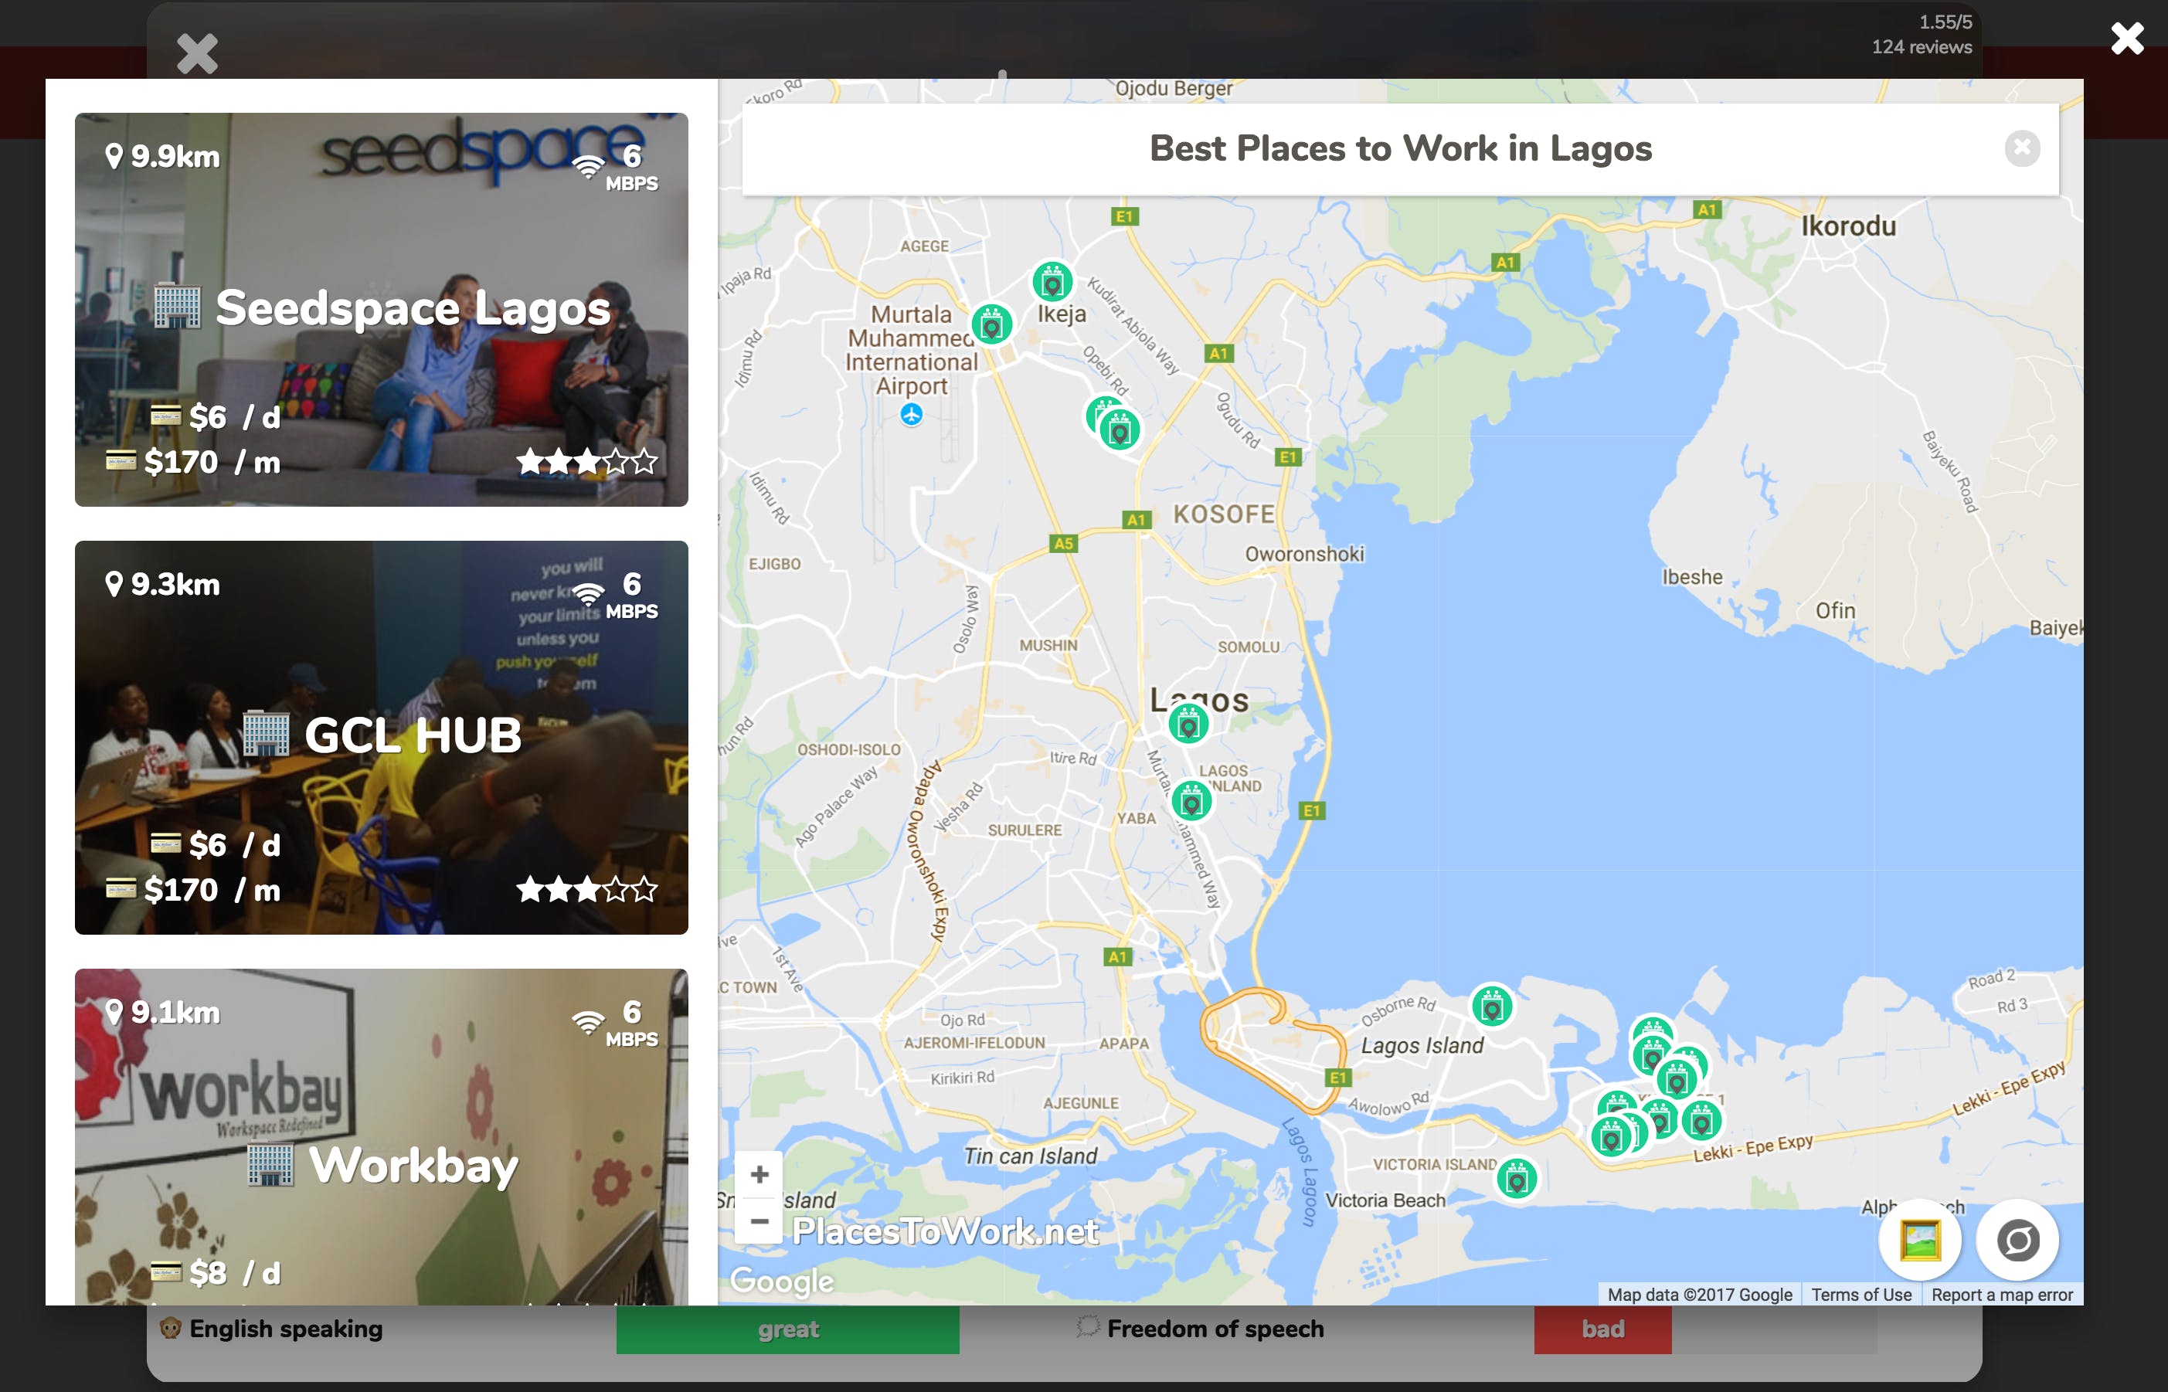Viewport: 2168px width, 1392px height.
Task: Zoom out on the Lagos map
Action: tap(759, 1221)
